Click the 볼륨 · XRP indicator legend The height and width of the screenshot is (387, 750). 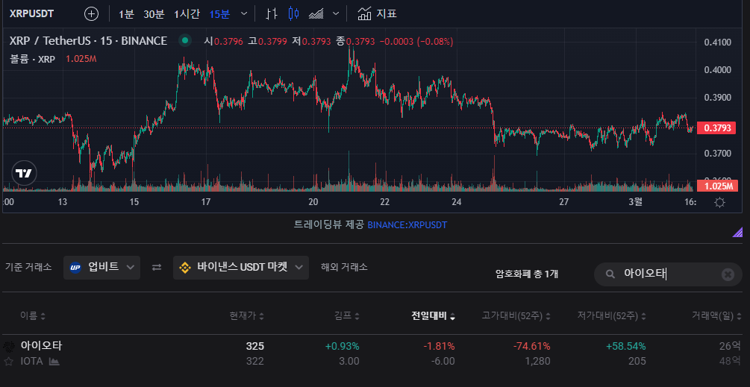pyautogui.click(x=33, y=59)
